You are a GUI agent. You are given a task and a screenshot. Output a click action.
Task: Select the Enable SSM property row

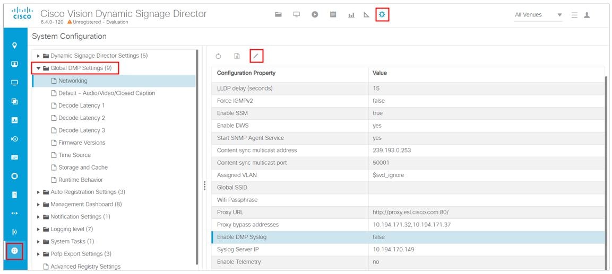click(x=408, y=113)
